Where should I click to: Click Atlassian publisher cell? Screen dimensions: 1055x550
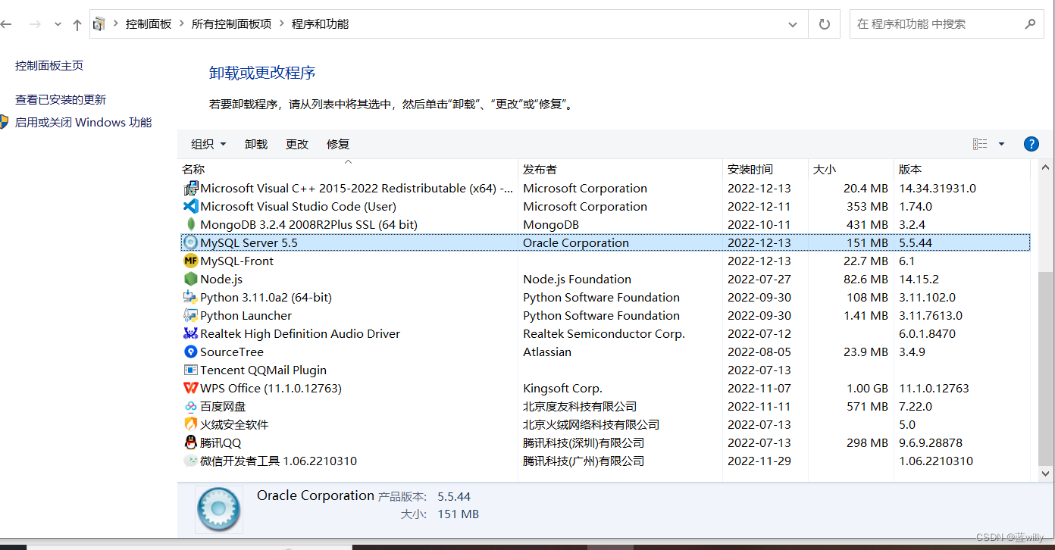pyautogui.click(x=547, y=352)
